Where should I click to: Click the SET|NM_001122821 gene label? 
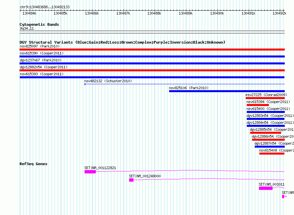click(x=100, y=168)
